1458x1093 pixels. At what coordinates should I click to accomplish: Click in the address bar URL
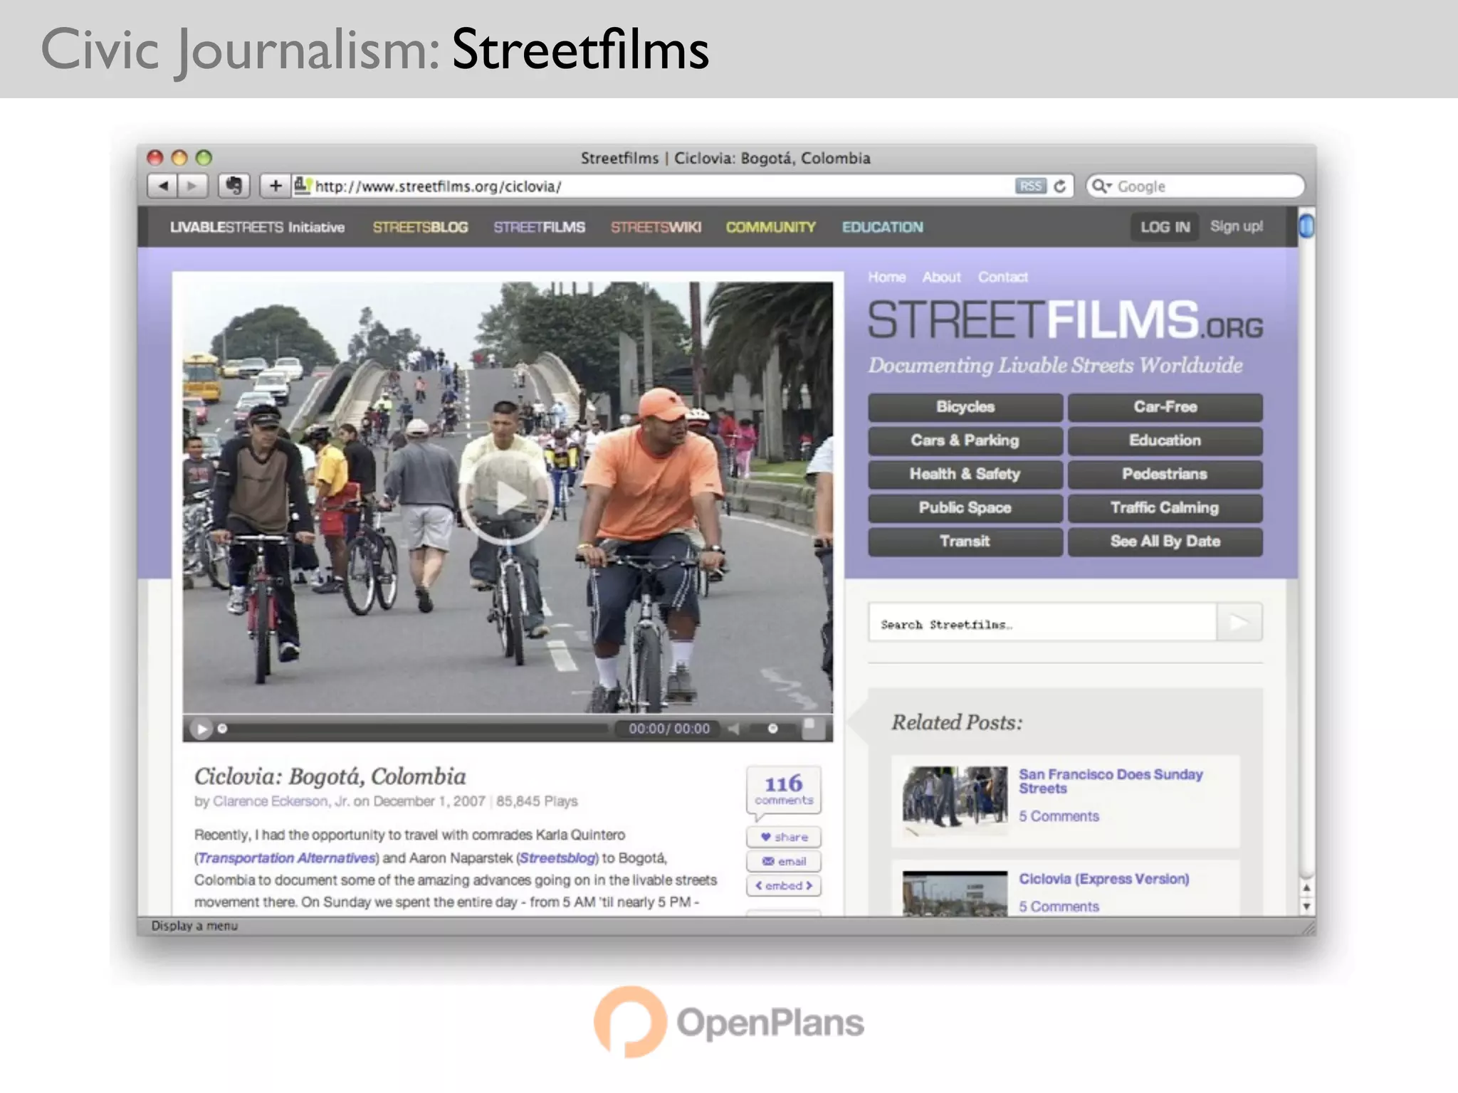pyautogui.click(x=438, y=186)
